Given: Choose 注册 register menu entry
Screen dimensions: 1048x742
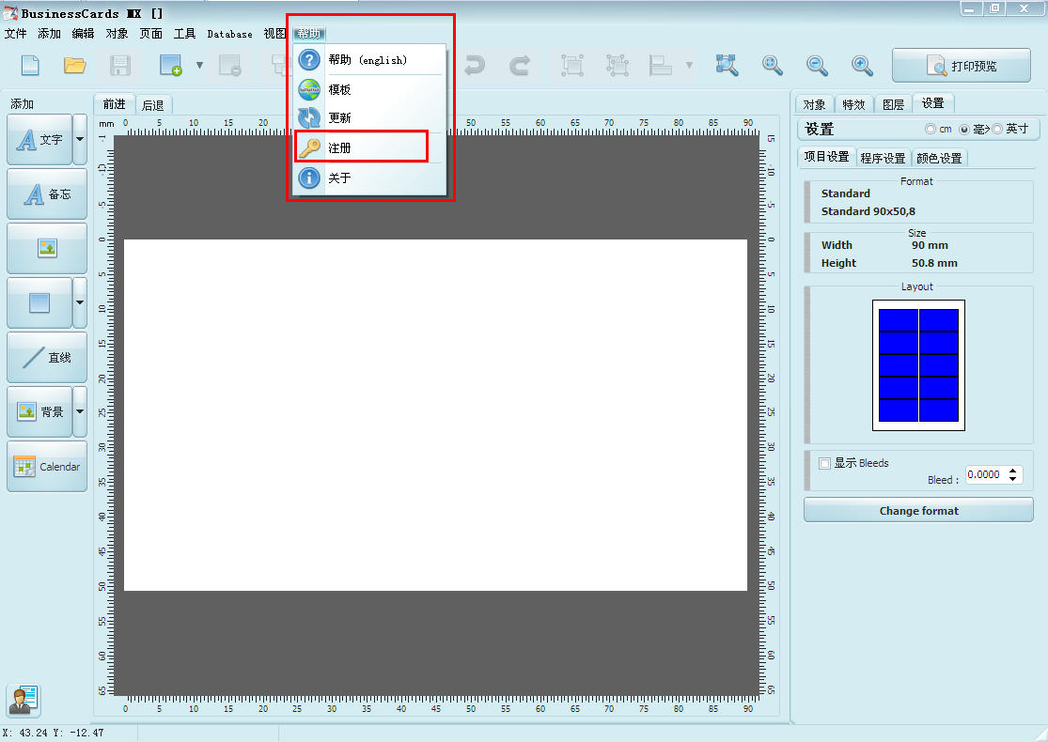Looking at the screenshot, I should 369,147.
